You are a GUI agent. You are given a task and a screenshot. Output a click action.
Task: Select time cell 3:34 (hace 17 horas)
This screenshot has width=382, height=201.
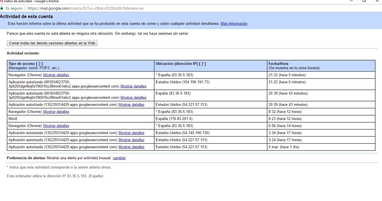pyautogui.click(x=321, y=133)
